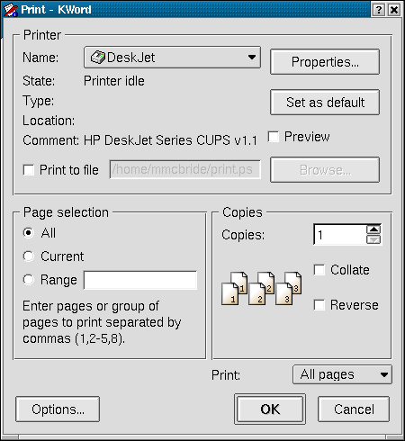405x441 pixels.
Task: Select the All pages radio button
Action: tap(29, 233)
